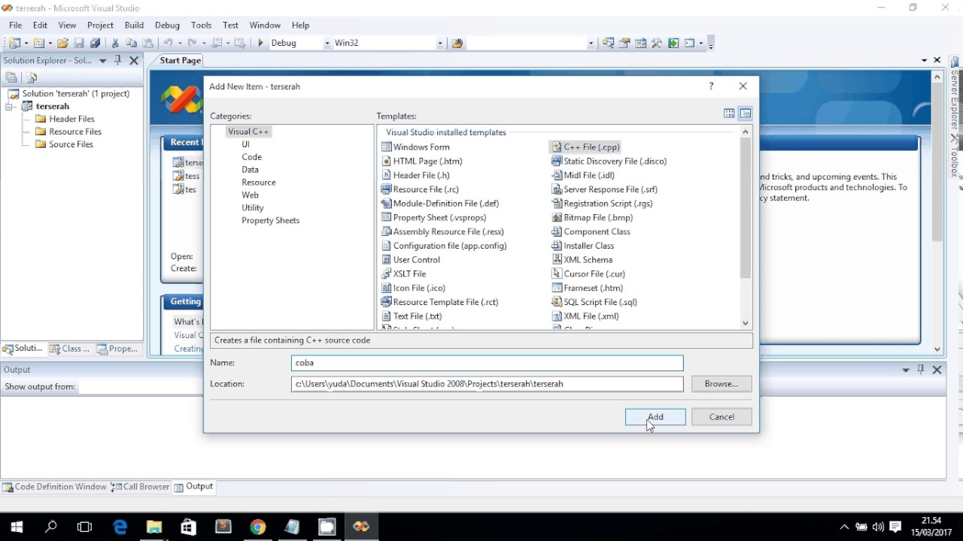Open Solution Explorer from toolbar icon
The height and width of the screenshot is (541, 963).
click(x=608, y=44)
